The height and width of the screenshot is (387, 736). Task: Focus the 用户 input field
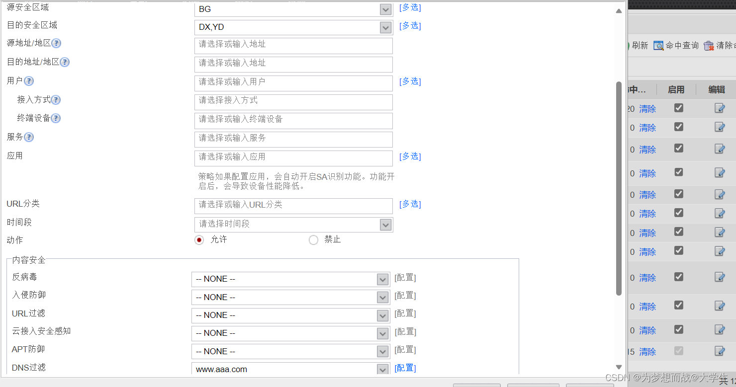293,83
